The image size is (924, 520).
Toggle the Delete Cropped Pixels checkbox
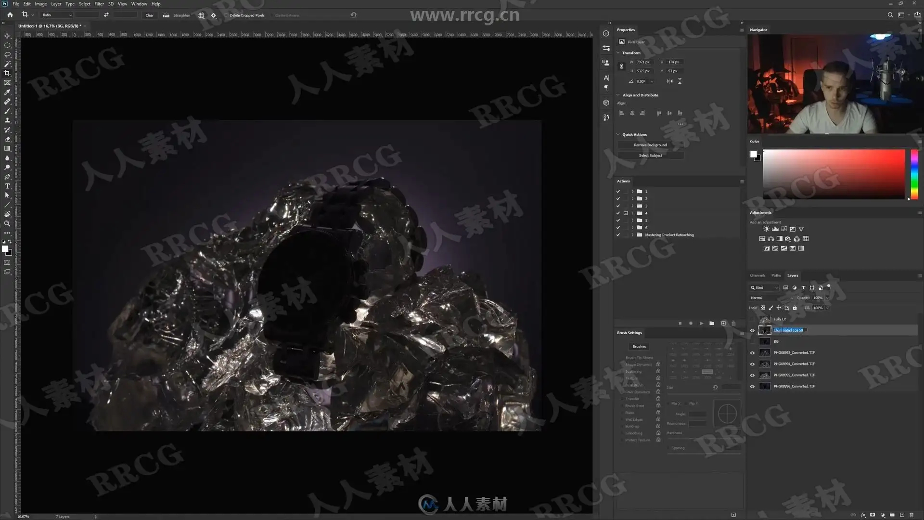tap(226, 15)
